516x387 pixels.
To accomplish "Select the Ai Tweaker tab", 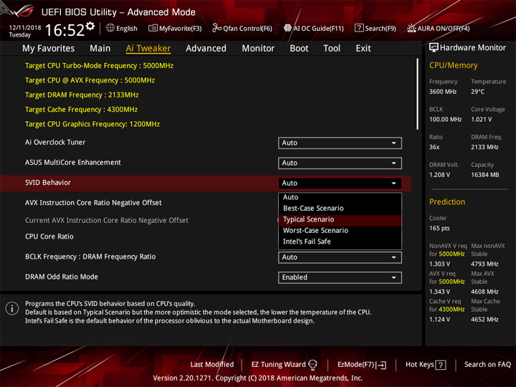I will pyautogui.click(x=148, y=49).
